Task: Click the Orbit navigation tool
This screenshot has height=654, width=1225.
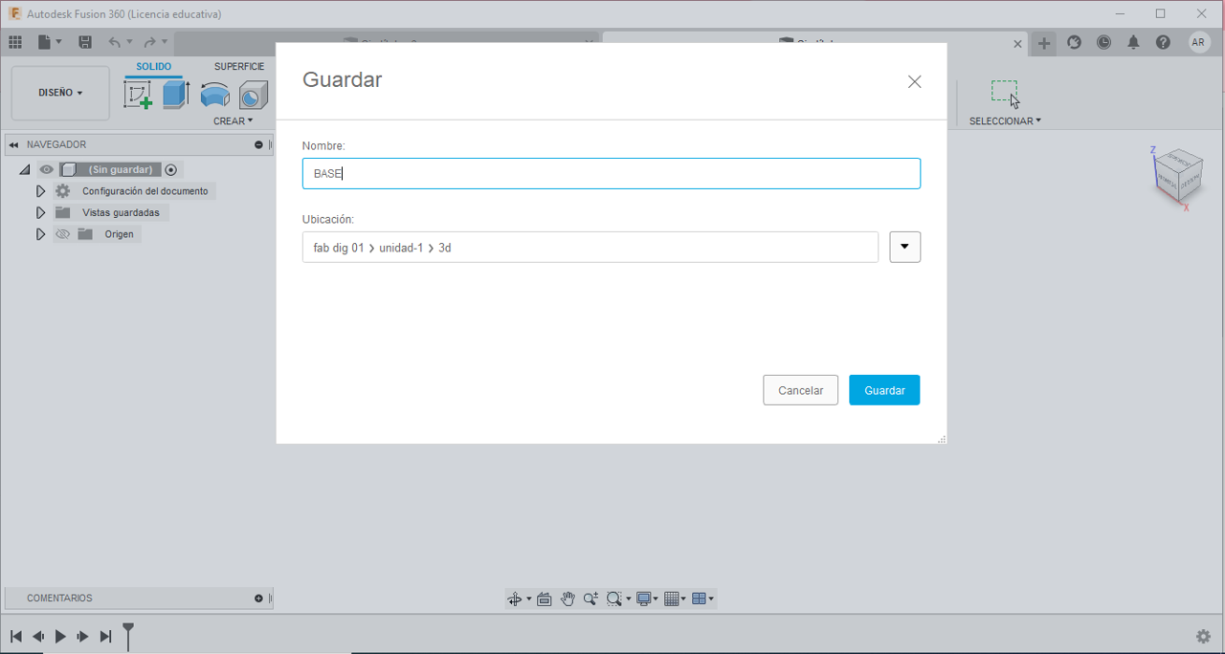Action: tap(515, 599)
